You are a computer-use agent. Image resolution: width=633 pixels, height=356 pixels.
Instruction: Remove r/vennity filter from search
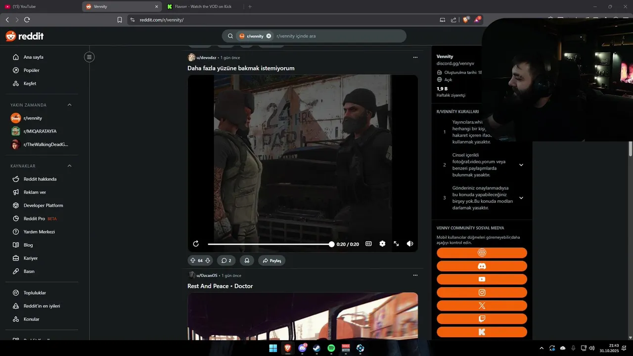pos(269,36)
